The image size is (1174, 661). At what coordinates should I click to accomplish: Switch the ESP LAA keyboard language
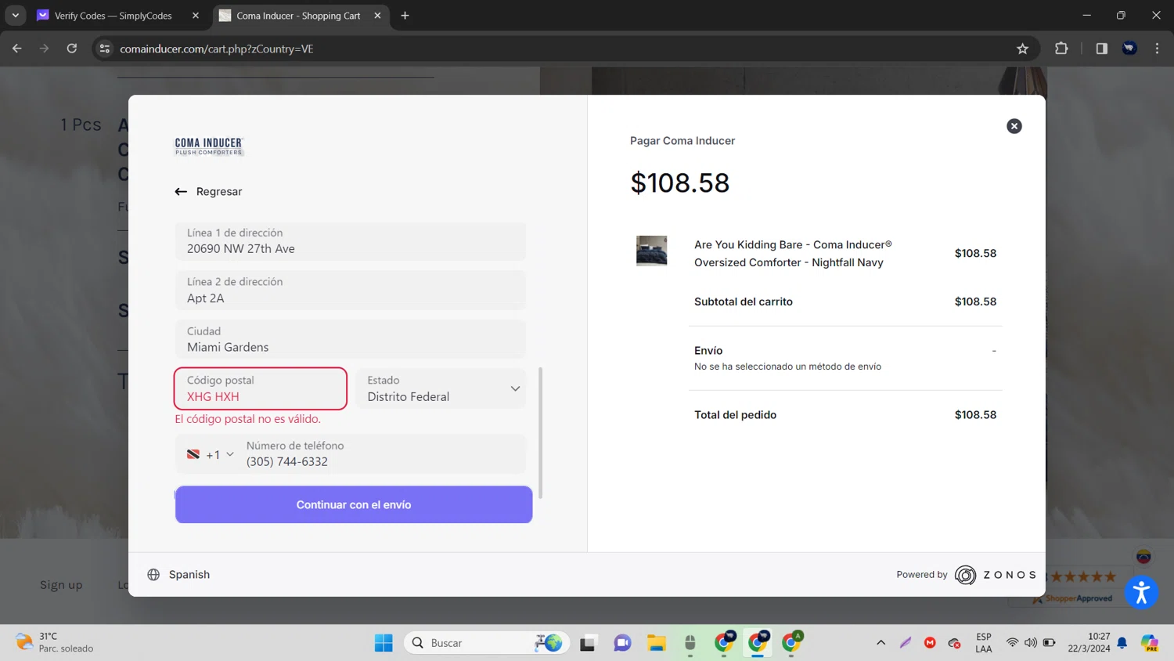pyautogui.click(x=984, y=643)
